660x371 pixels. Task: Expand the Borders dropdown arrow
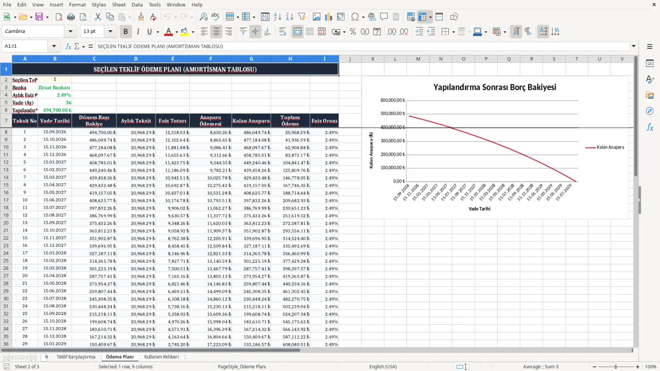453,32
